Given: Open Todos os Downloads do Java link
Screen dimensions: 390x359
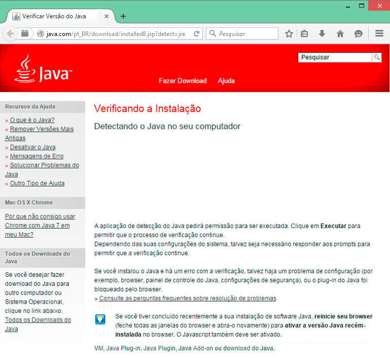Looking at the screenshot, I should pyautogui.click(x=38, y=324).
